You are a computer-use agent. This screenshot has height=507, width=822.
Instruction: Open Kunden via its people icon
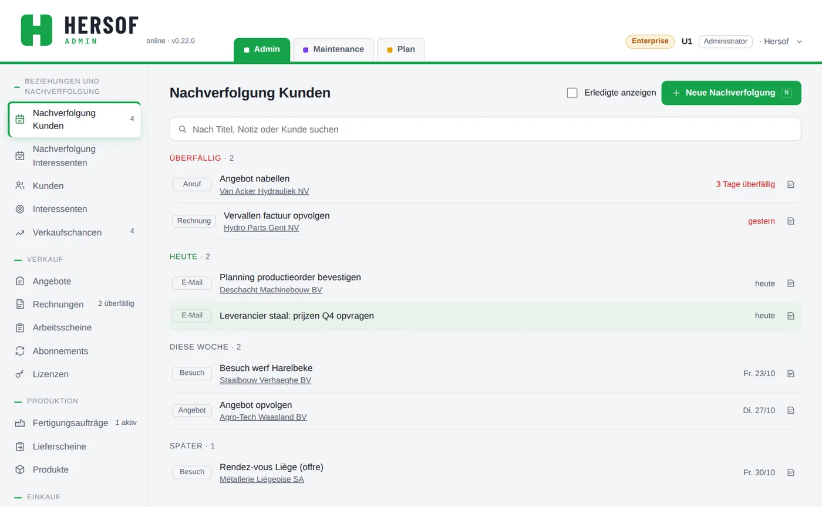coord(20,185)
